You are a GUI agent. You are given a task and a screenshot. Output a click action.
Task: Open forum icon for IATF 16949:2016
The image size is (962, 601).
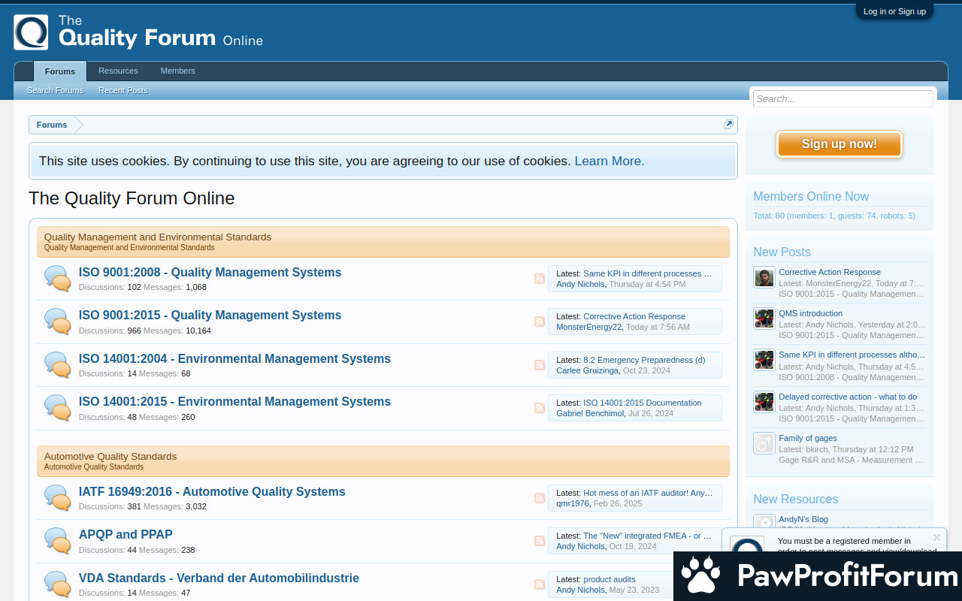tap(58, 498)
